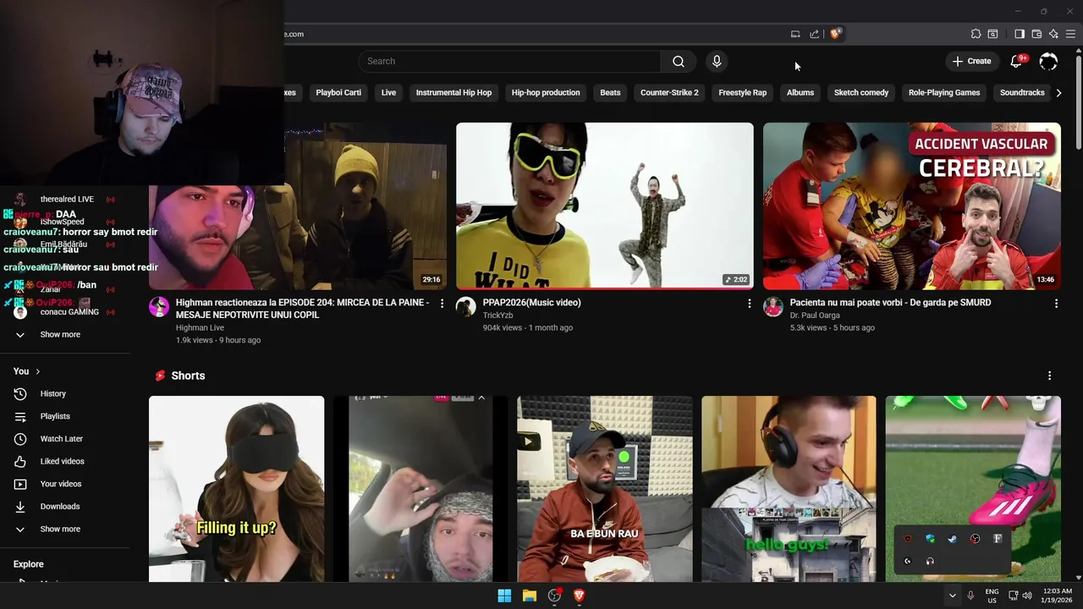Click the YouTube search magnifier button
The image size is (1083, 609).
click(x=679, y=61)
